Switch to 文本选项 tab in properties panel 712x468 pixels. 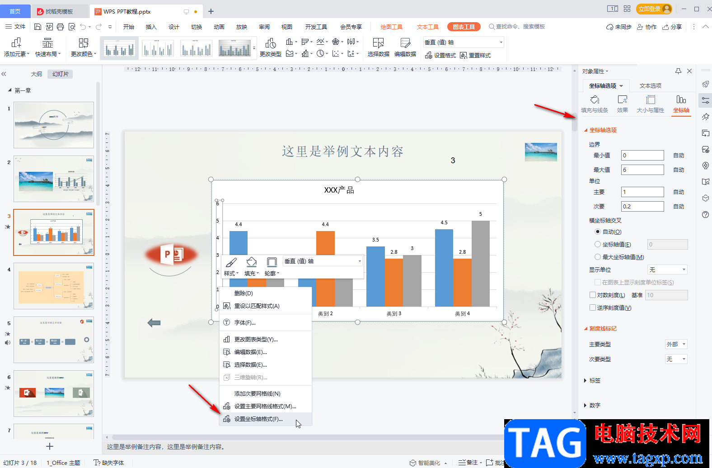(x=651, y=85)
